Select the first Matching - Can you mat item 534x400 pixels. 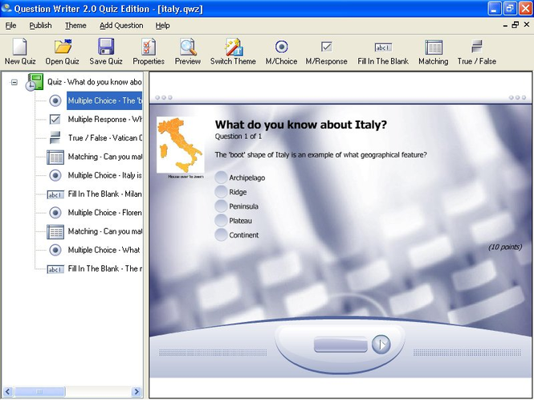[x=105, y=157]
